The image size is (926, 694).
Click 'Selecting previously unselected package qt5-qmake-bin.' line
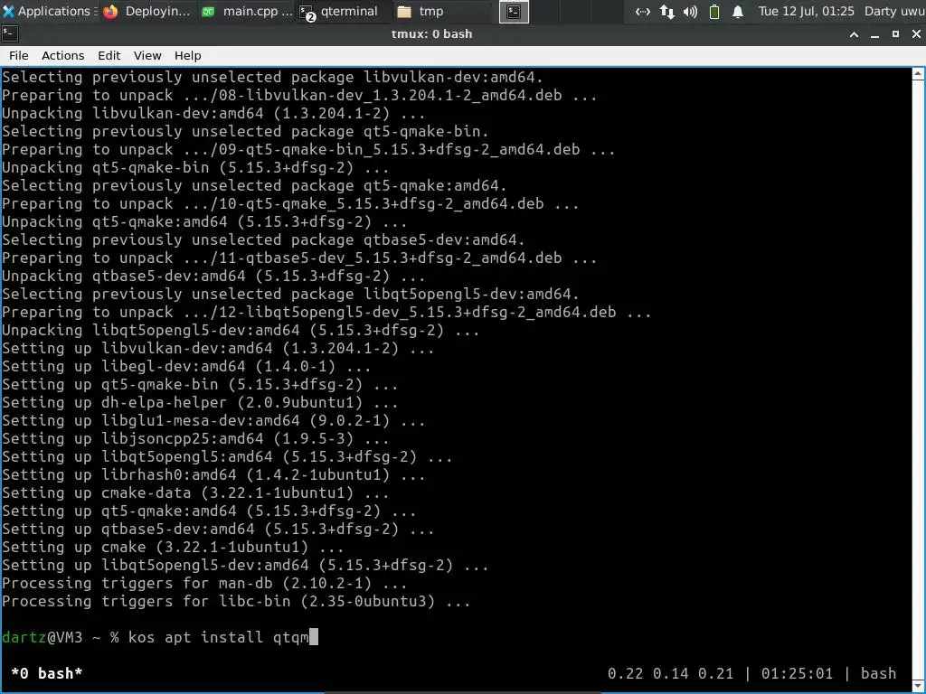pos(245,131)
